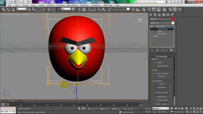
Task: Activate the Select Object tool
Action: (x=29, y=9)
